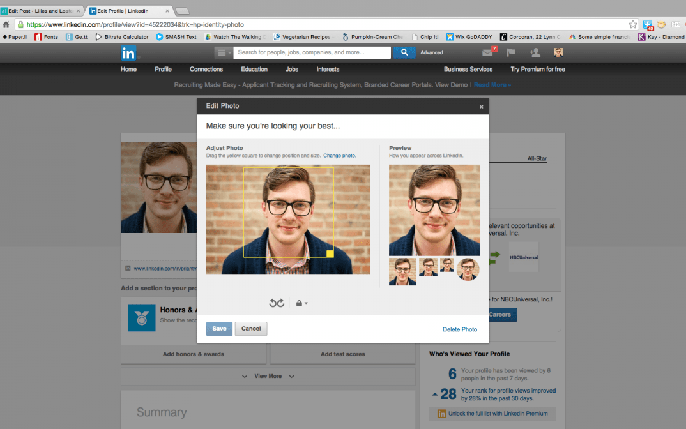Open the Jobs menu

[292, 69]
